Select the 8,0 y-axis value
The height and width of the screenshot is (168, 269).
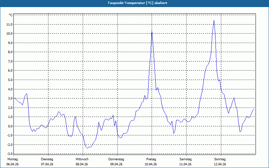click(x=10, y=52)
